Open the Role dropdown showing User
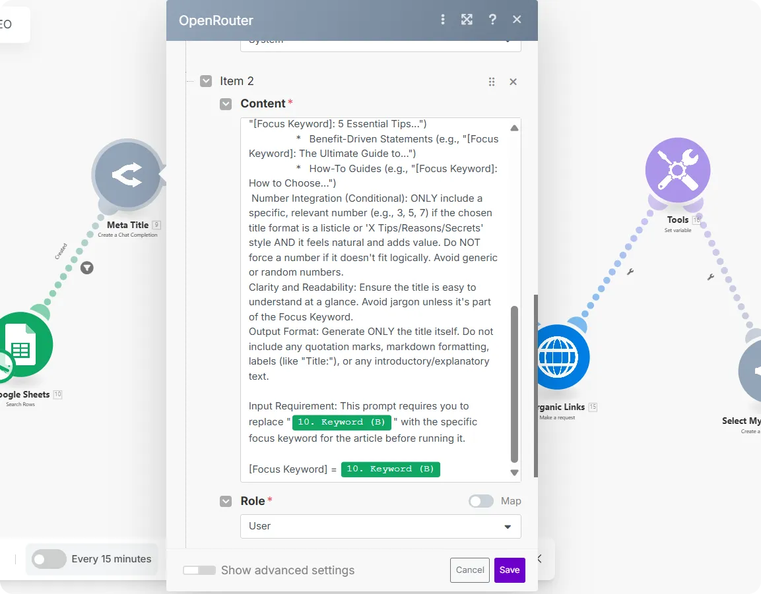 click(380, 526)
